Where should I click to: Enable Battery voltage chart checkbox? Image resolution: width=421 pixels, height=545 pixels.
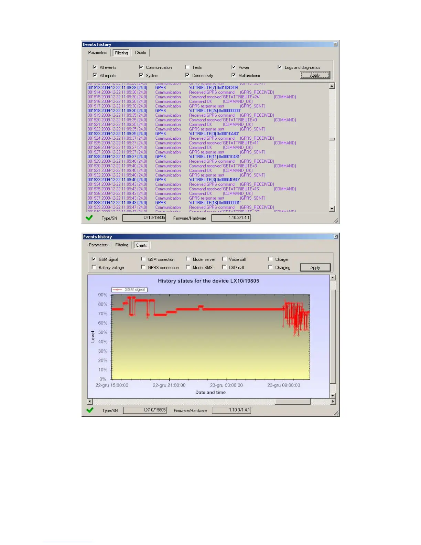[x=94, y=267]
